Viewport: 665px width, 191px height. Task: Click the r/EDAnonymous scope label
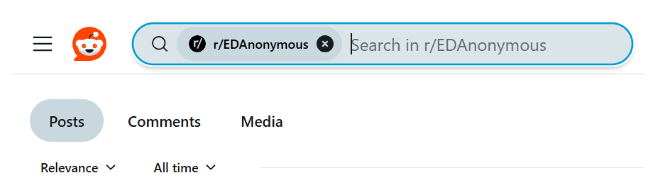(261, 45)
